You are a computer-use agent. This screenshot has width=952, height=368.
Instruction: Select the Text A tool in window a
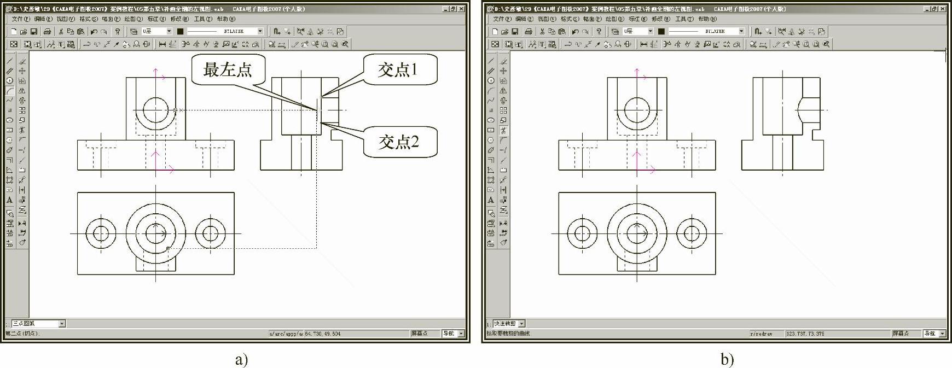tap(9, 200)
